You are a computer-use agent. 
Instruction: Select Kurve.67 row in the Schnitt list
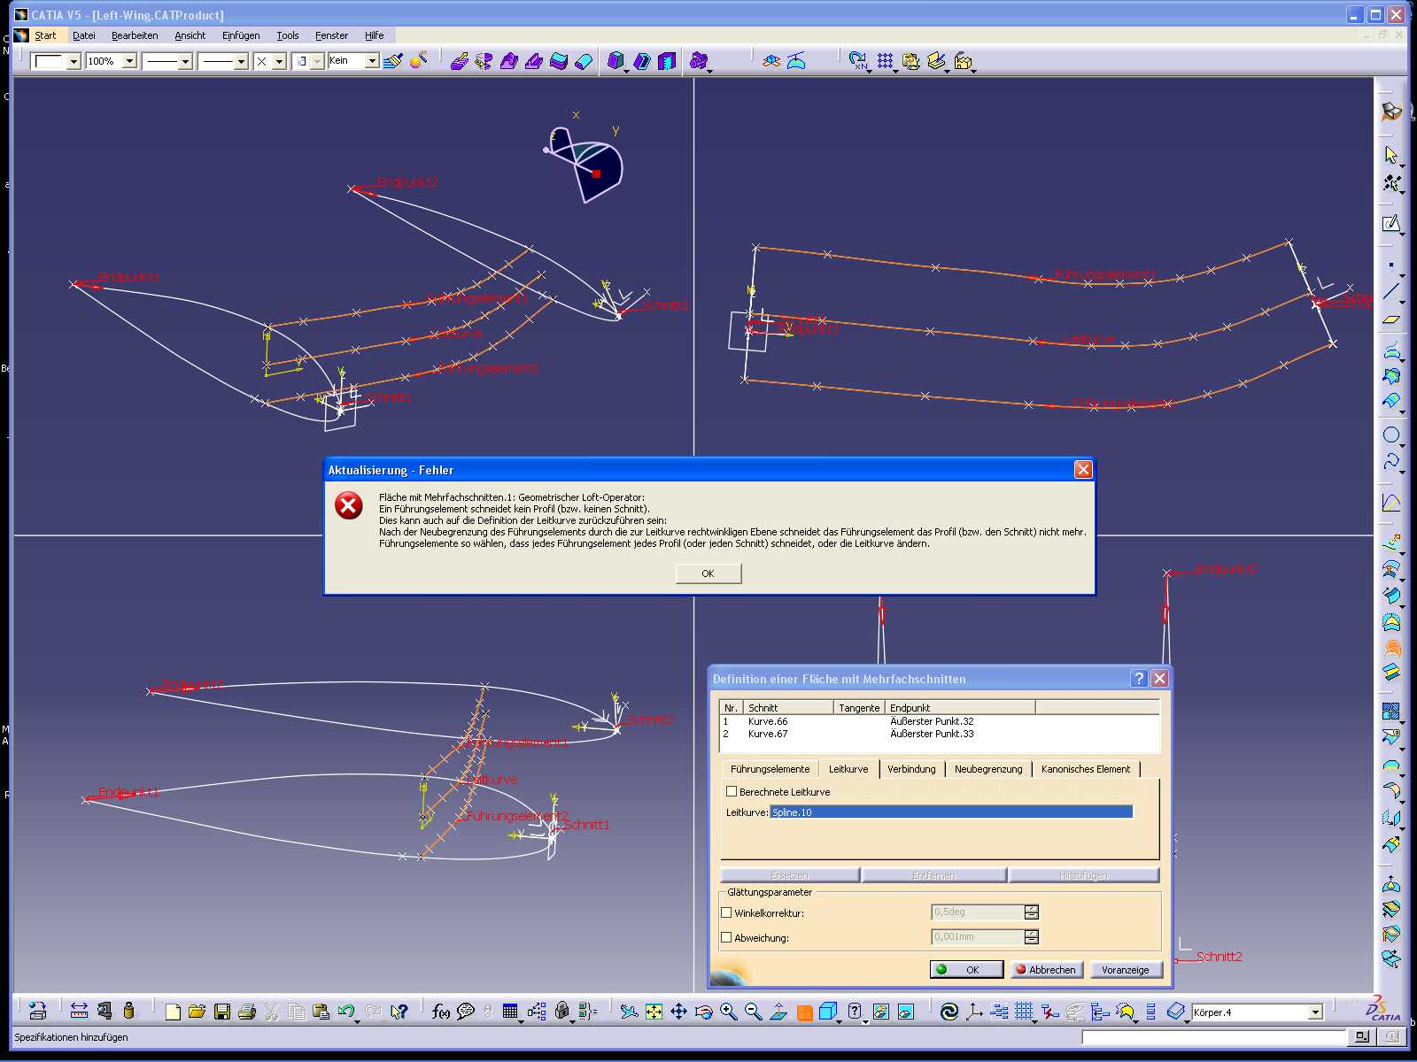click(940, 734)
